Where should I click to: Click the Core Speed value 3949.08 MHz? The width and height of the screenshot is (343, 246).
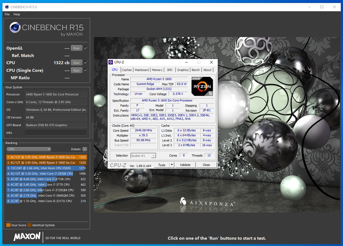[143, 130]
